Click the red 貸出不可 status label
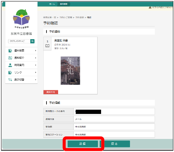 point(51,92)
